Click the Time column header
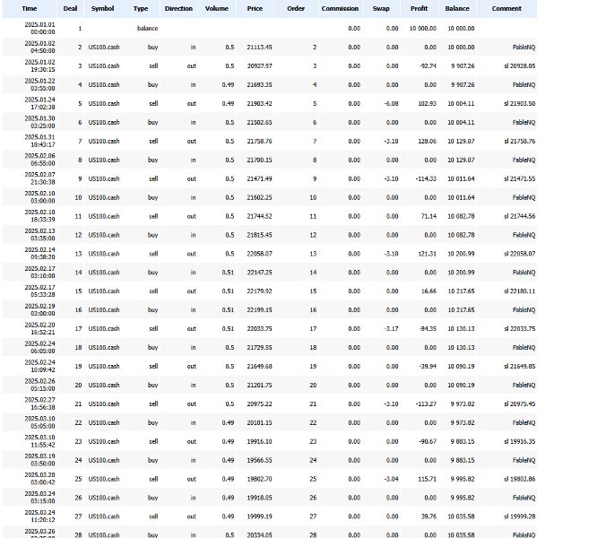 coord(30,9)
